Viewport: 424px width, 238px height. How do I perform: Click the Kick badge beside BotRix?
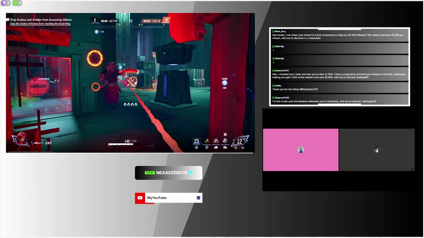pyautogui.click(x=273, y=86)
